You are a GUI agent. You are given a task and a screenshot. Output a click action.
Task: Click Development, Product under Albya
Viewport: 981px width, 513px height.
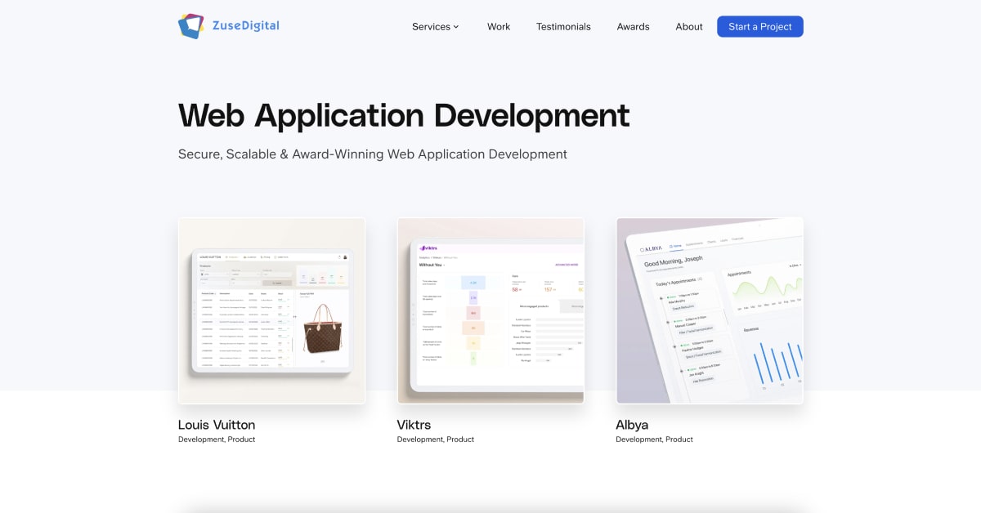coord(655,439)
